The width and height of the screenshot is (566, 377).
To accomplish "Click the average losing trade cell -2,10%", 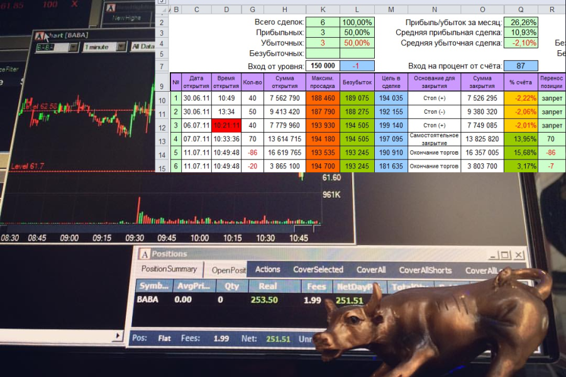I will click(x=521, y=43).
